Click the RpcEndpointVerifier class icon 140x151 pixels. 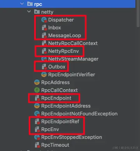tap(44, 74)
